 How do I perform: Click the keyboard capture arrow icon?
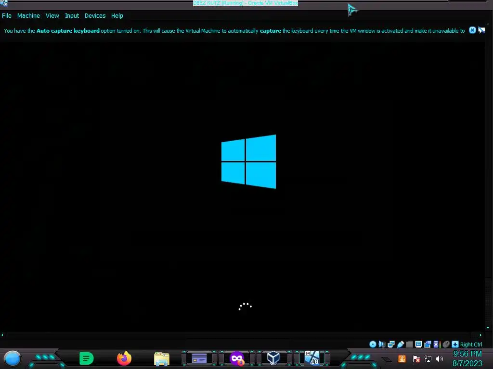pos(455,344)
